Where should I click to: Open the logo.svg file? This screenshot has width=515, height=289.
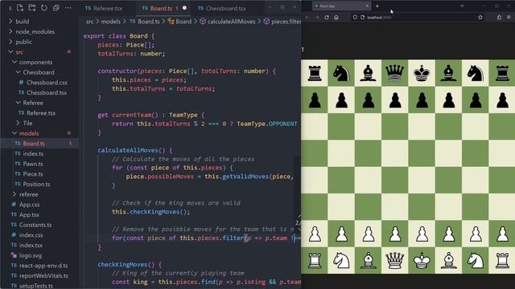click(31, 255)
